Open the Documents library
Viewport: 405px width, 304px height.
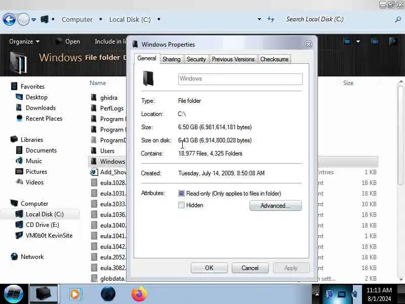[41, 150]
